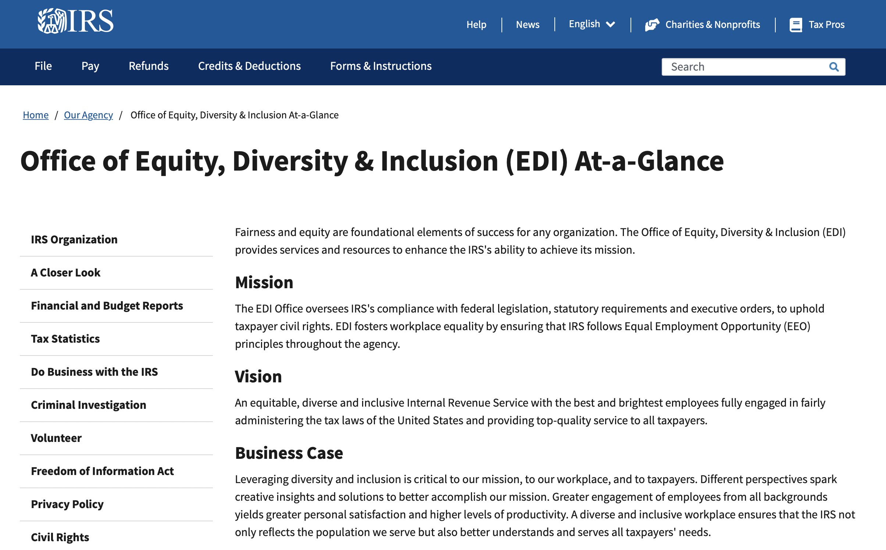Click the Vision heading
This screenshot has height=550, width=886.
coord(258,376)
